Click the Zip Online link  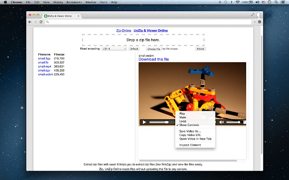click(x=124, y=31)
